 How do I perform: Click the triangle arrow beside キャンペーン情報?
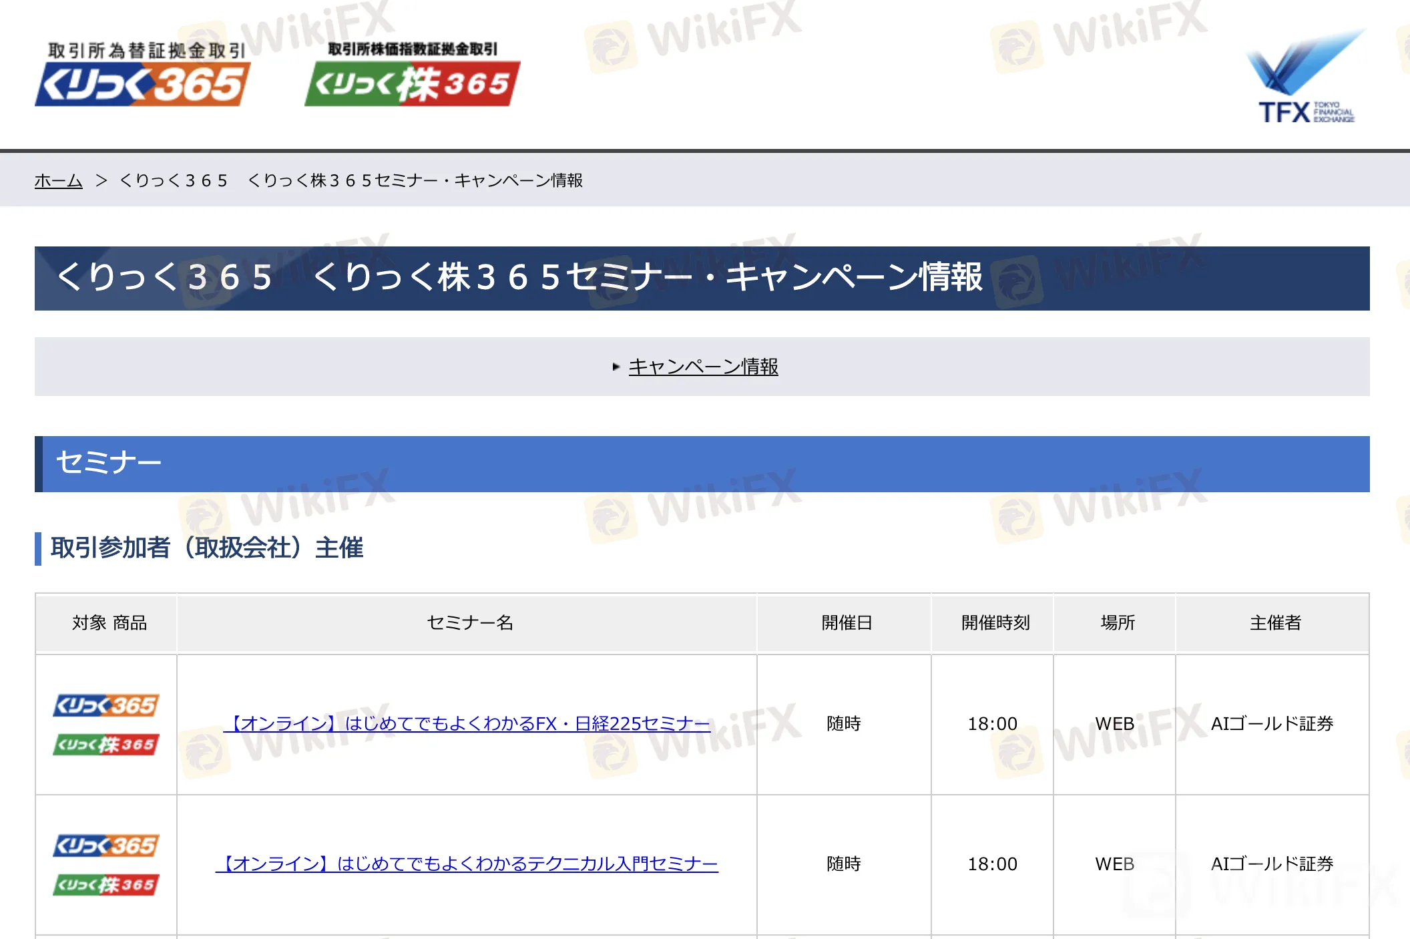[616, 367]
